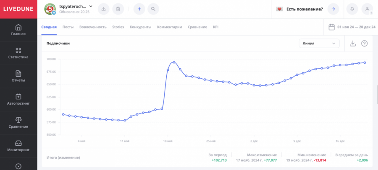Viewport: 378px width, 170px height.
Task: Go to Автопостинг in sidebar
Action: tap(18, 99)
